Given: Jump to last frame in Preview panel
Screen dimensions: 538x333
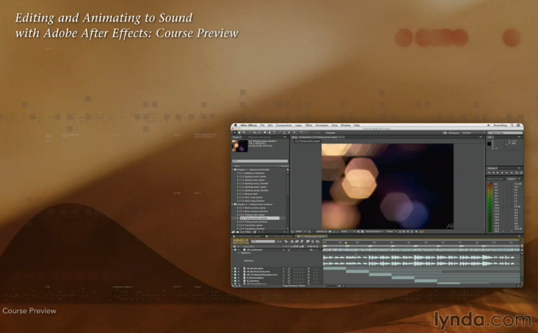Looking at the screenshot, I should coord(507,173).
